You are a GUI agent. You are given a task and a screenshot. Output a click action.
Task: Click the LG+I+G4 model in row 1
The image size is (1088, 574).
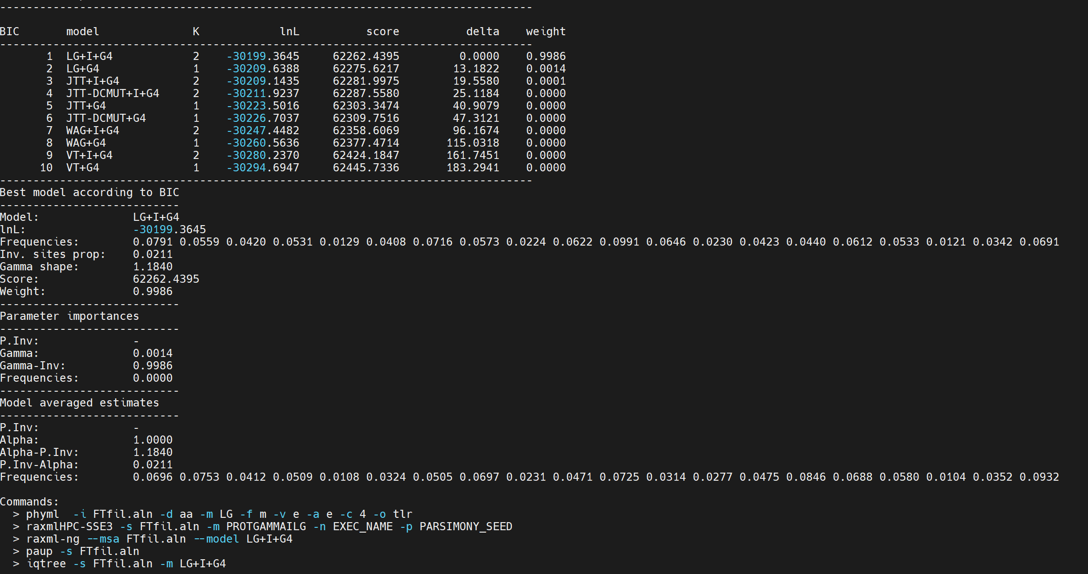tap(89, 56)
